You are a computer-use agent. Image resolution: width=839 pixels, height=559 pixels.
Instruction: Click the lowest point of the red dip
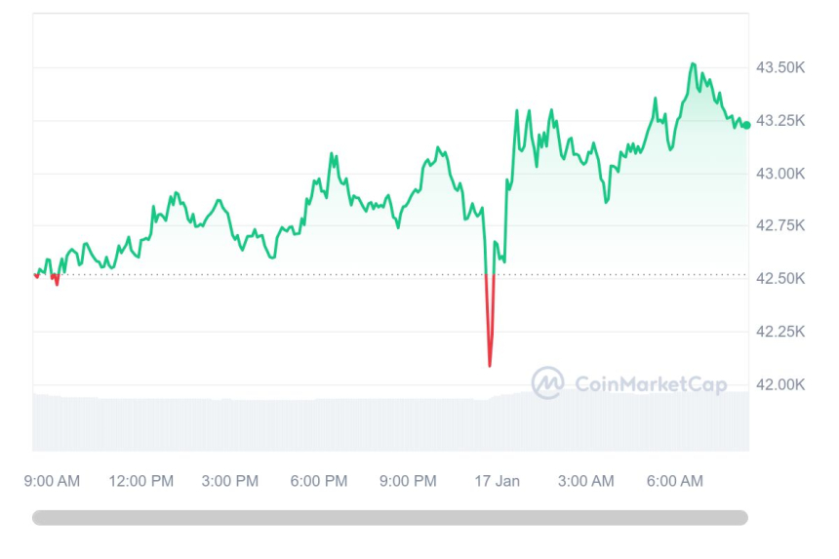click(490, 366)
